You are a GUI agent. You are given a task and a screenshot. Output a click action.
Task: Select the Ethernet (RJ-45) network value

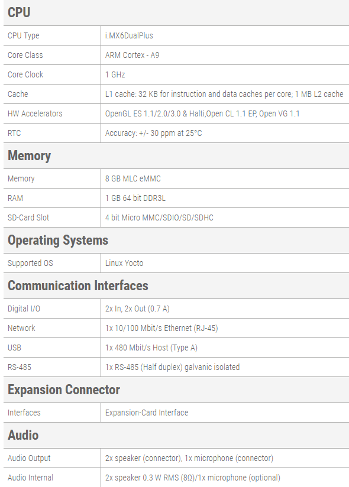(161, 328)
